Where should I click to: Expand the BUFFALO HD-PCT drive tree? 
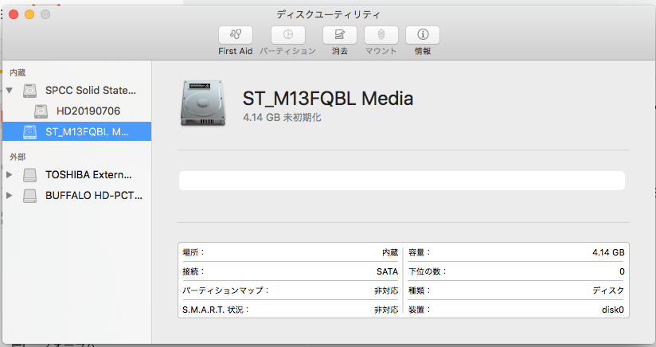(x=10, y=195)
